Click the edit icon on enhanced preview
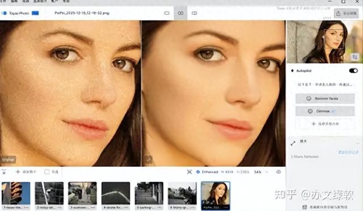The height and width of the screenshot is (211, 363). click(148, 159)
